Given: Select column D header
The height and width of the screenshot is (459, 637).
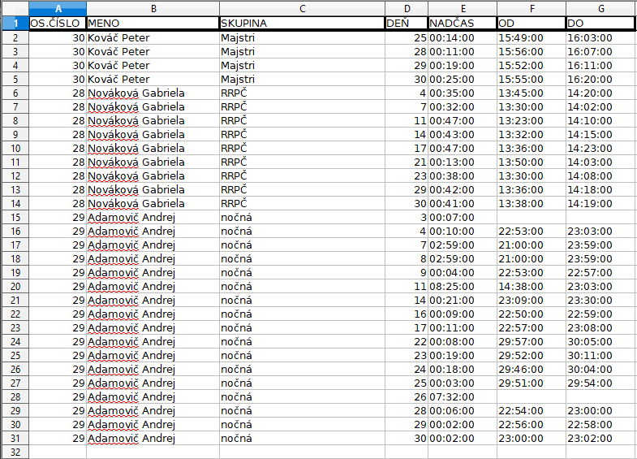Looking at the screenshot, I should (407, 9).
